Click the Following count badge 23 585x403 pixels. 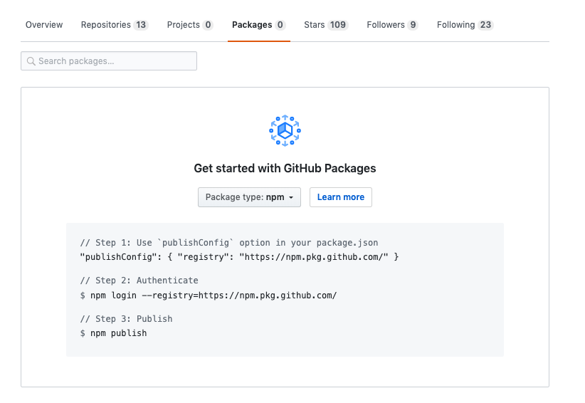[x=485, y=25]
